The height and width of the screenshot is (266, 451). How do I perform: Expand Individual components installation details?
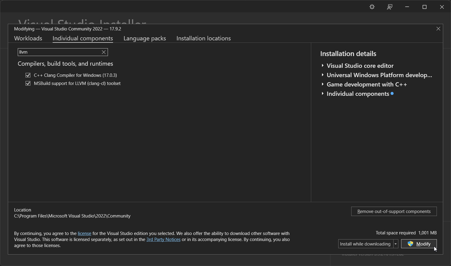coord(323,94)
